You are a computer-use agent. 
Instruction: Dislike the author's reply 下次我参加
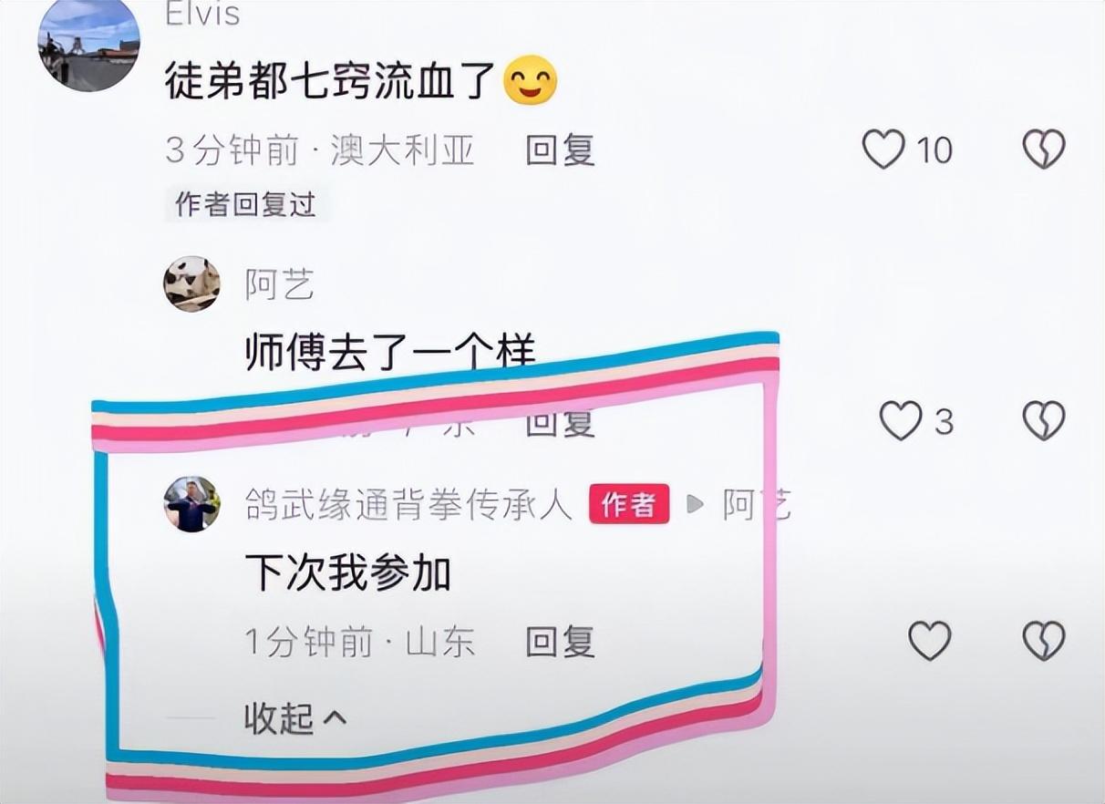1043,641
